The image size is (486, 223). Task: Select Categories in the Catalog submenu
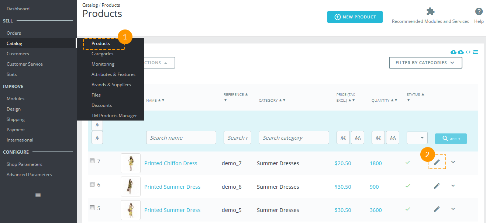click(x=103, y=54)
